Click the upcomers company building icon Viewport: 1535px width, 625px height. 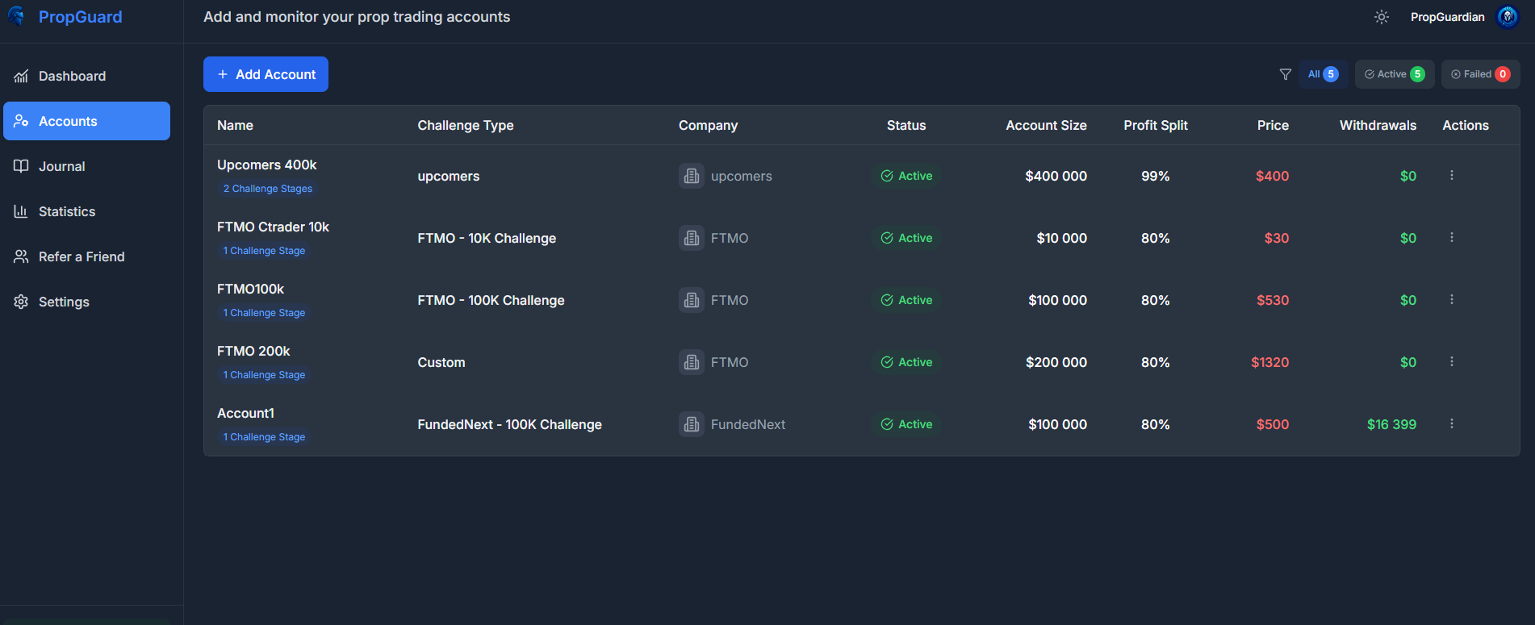tap(692, 176)
